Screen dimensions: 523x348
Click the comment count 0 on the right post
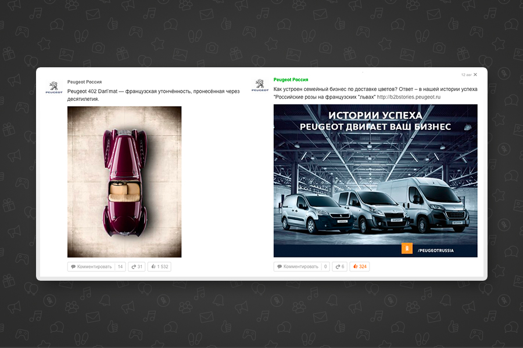tap(325, 266)
